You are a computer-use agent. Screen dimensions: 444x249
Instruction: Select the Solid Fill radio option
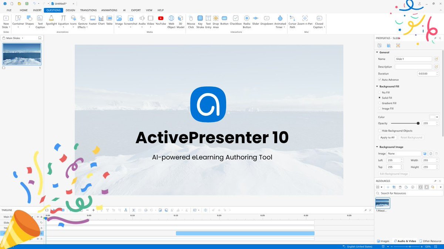pos(380,98)
